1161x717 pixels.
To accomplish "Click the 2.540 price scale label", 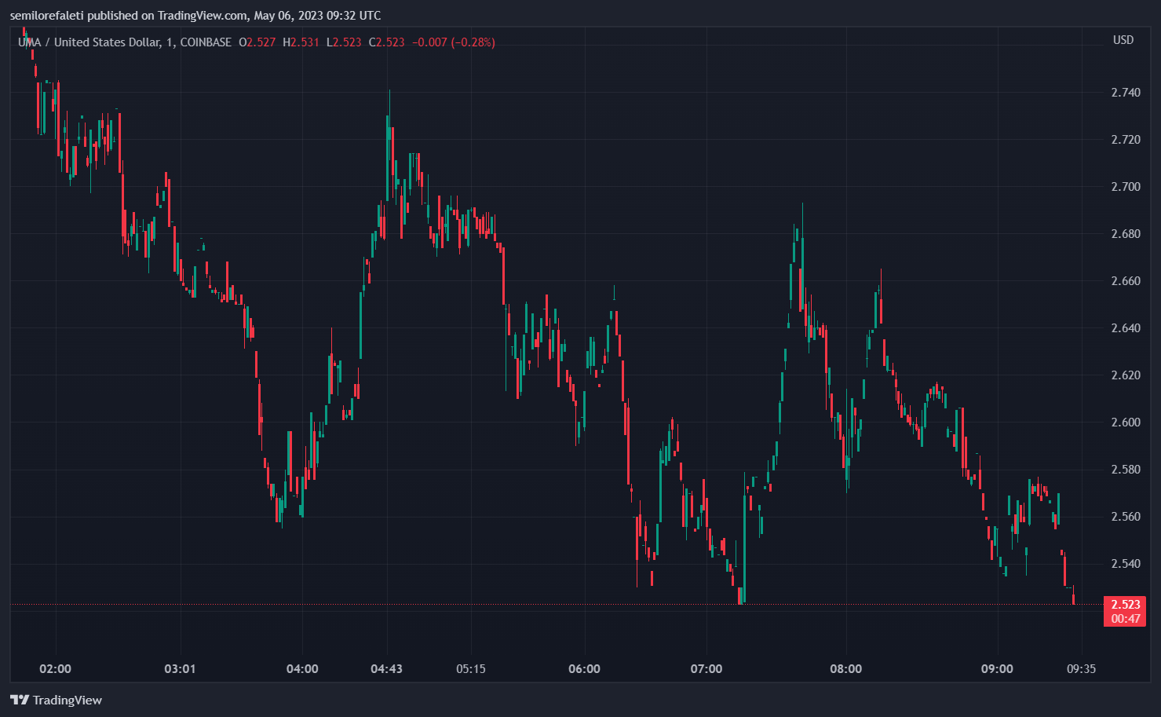I will tap(1126, 564).
